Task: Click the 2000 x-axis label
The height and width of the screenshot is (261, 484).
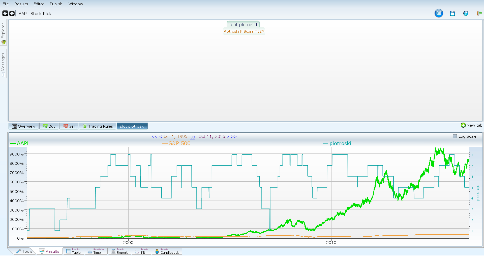Action: tap(128, 242)
